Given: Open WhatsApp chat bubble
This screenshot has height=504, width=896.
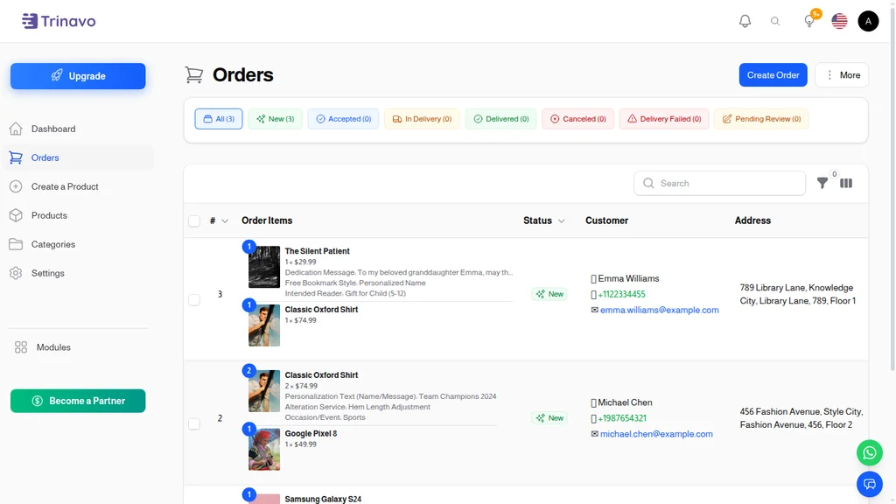Looking at the screenshot, I should (x=869, y=452).
